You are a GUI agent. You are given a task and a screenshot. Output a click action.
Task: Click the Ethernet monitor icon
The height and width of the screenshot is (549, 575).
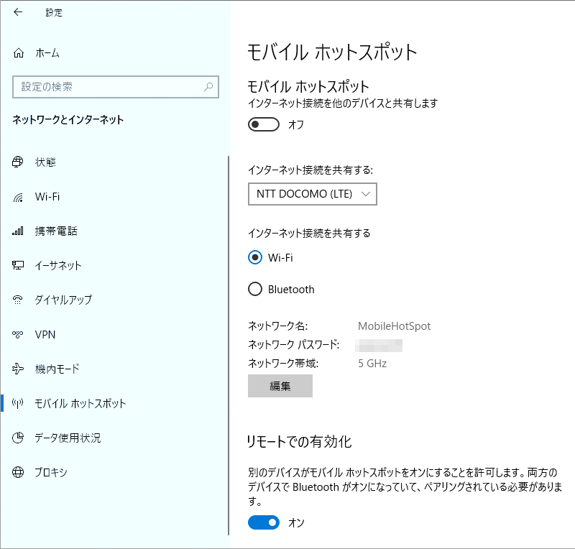pos(19,266)
